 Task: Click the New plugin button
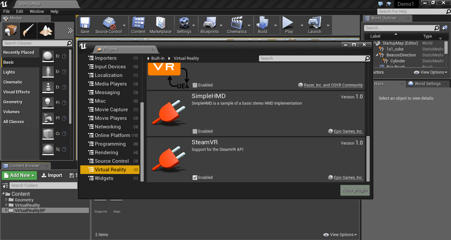coord(355,190)
